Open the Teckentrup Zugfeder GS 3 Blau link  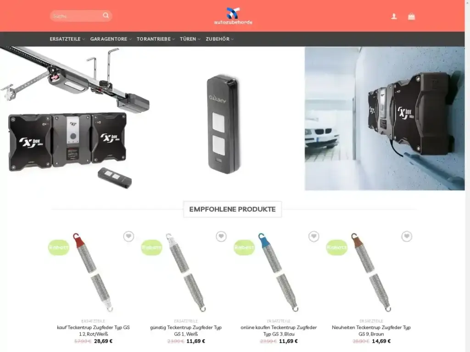(x=279, y=330)
